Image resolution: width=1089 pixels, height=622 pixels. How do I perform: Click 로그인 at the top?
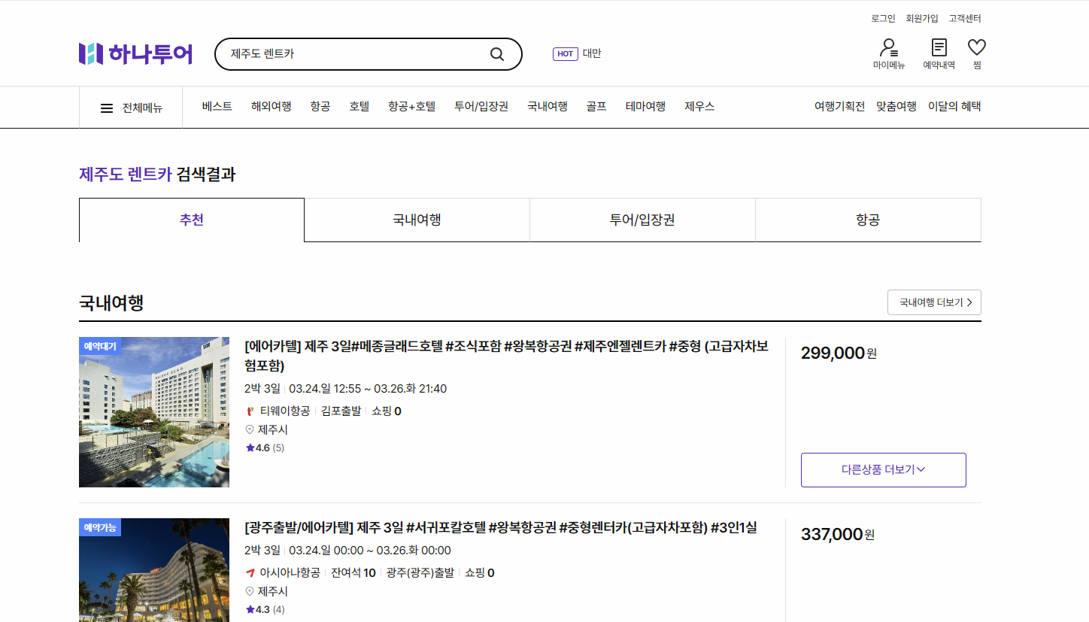coord(884,18)
